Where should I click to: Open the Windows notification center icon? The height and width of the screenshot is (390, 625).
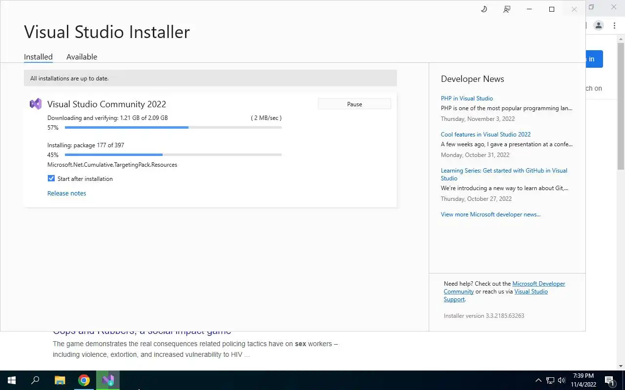point(609,380)
